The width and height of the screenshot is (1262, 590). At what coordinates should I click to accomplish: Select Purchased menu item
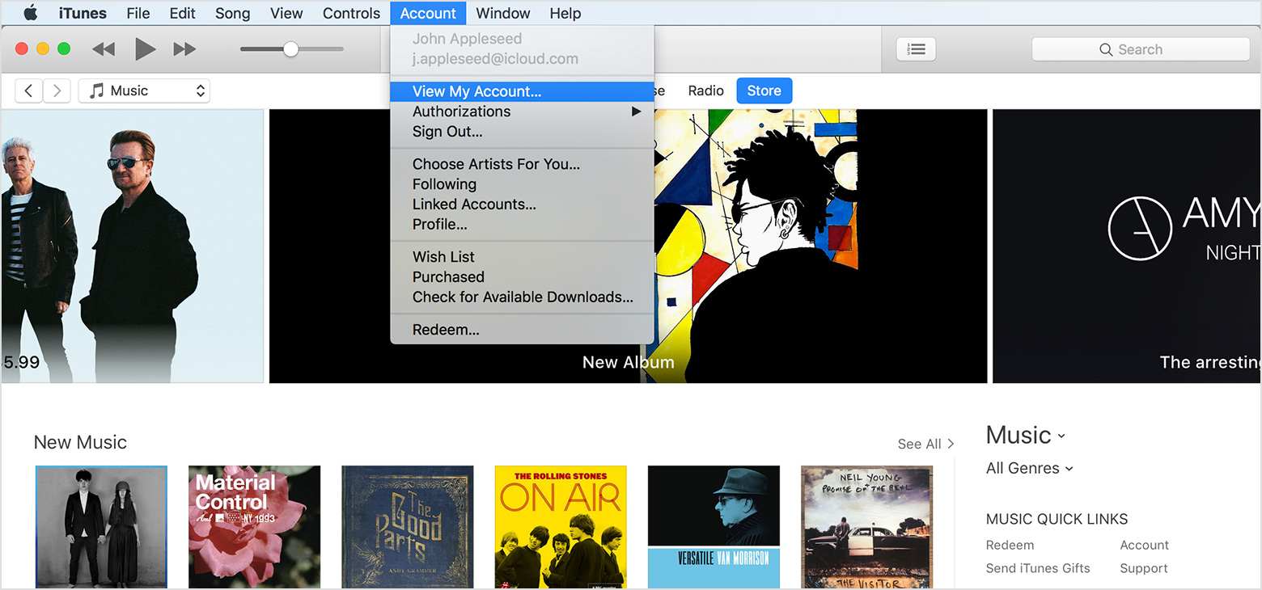pos(522,277)
